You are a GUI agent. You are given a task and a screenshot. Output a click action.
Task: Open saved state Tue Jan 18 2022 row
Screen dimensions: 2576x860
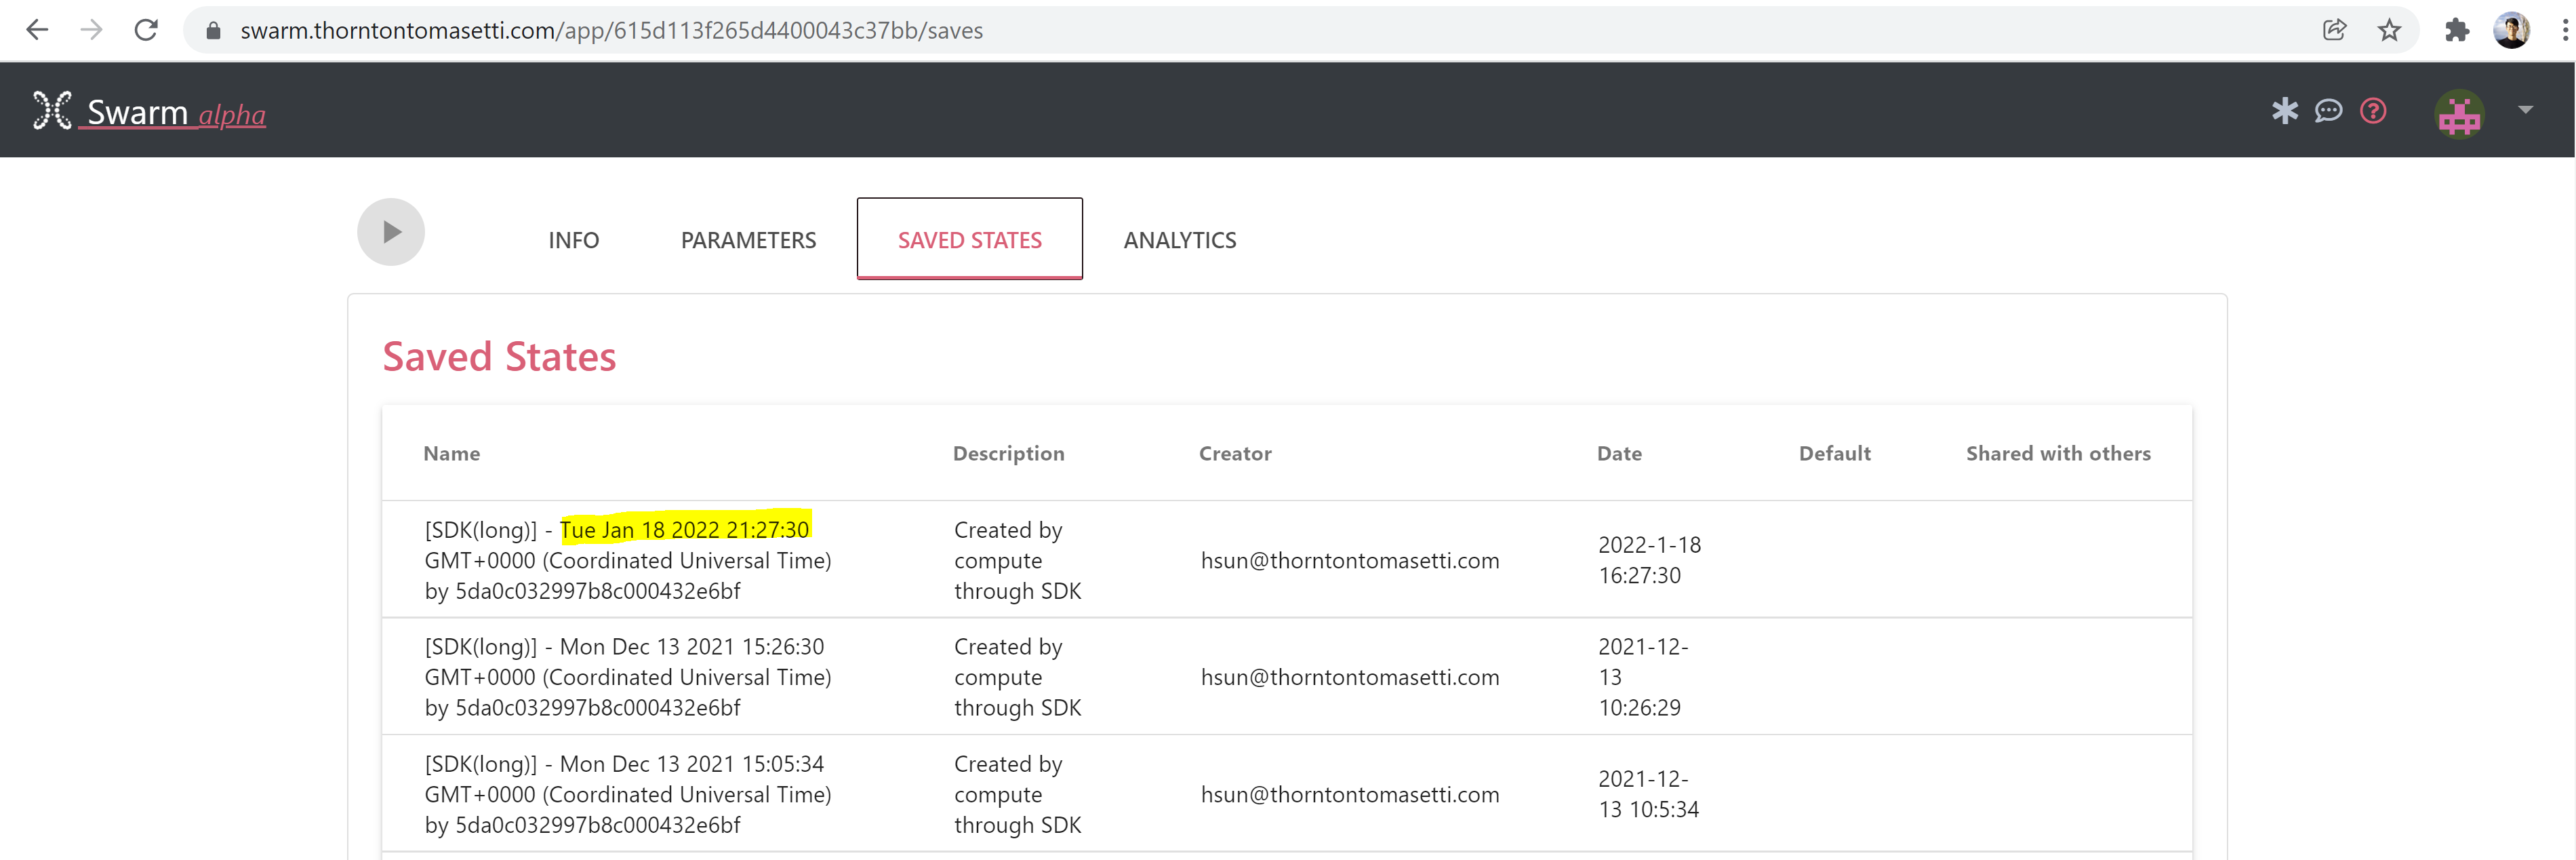click(x=627, y=560)
